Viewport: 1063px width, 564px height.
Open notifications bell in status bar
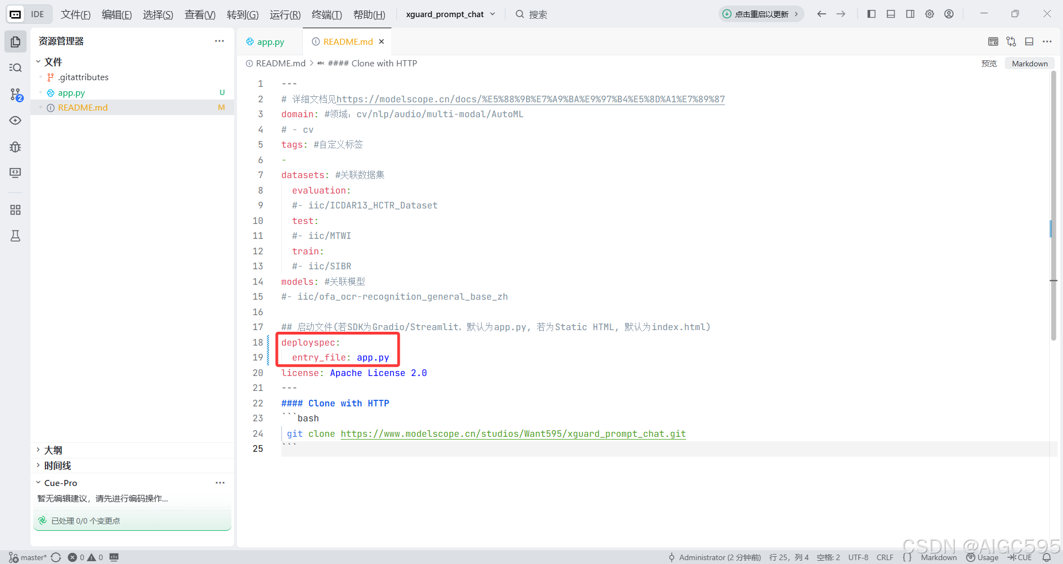click(x=1046, y=557)
